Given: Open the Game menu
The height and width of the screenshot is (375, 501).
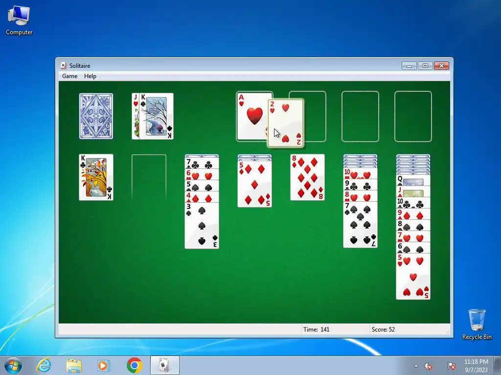Looking at the screenshot, I should tap(69, 76).
